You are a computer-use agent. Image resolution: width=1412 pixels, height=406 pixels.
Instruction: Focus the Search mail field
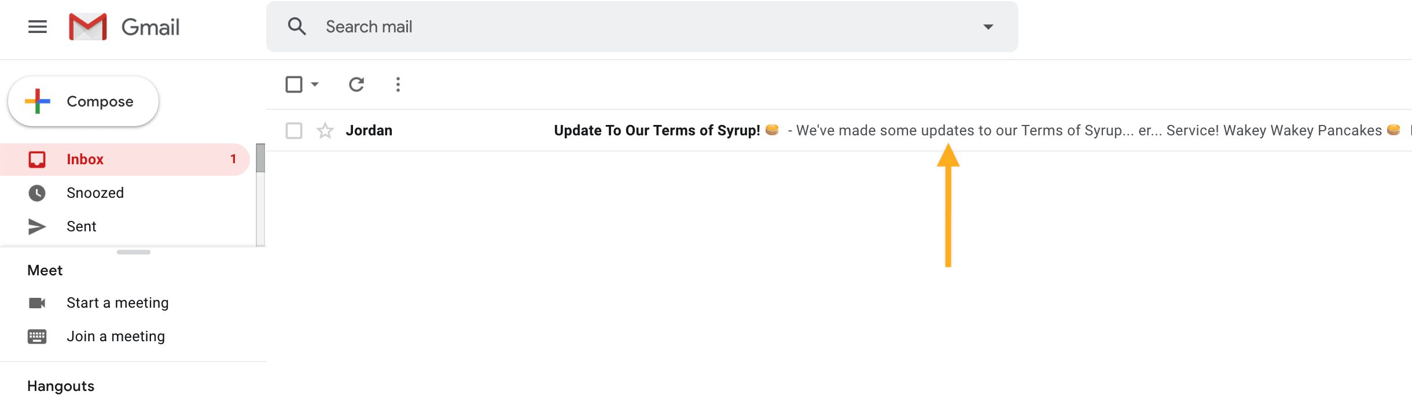coord(637,27)
